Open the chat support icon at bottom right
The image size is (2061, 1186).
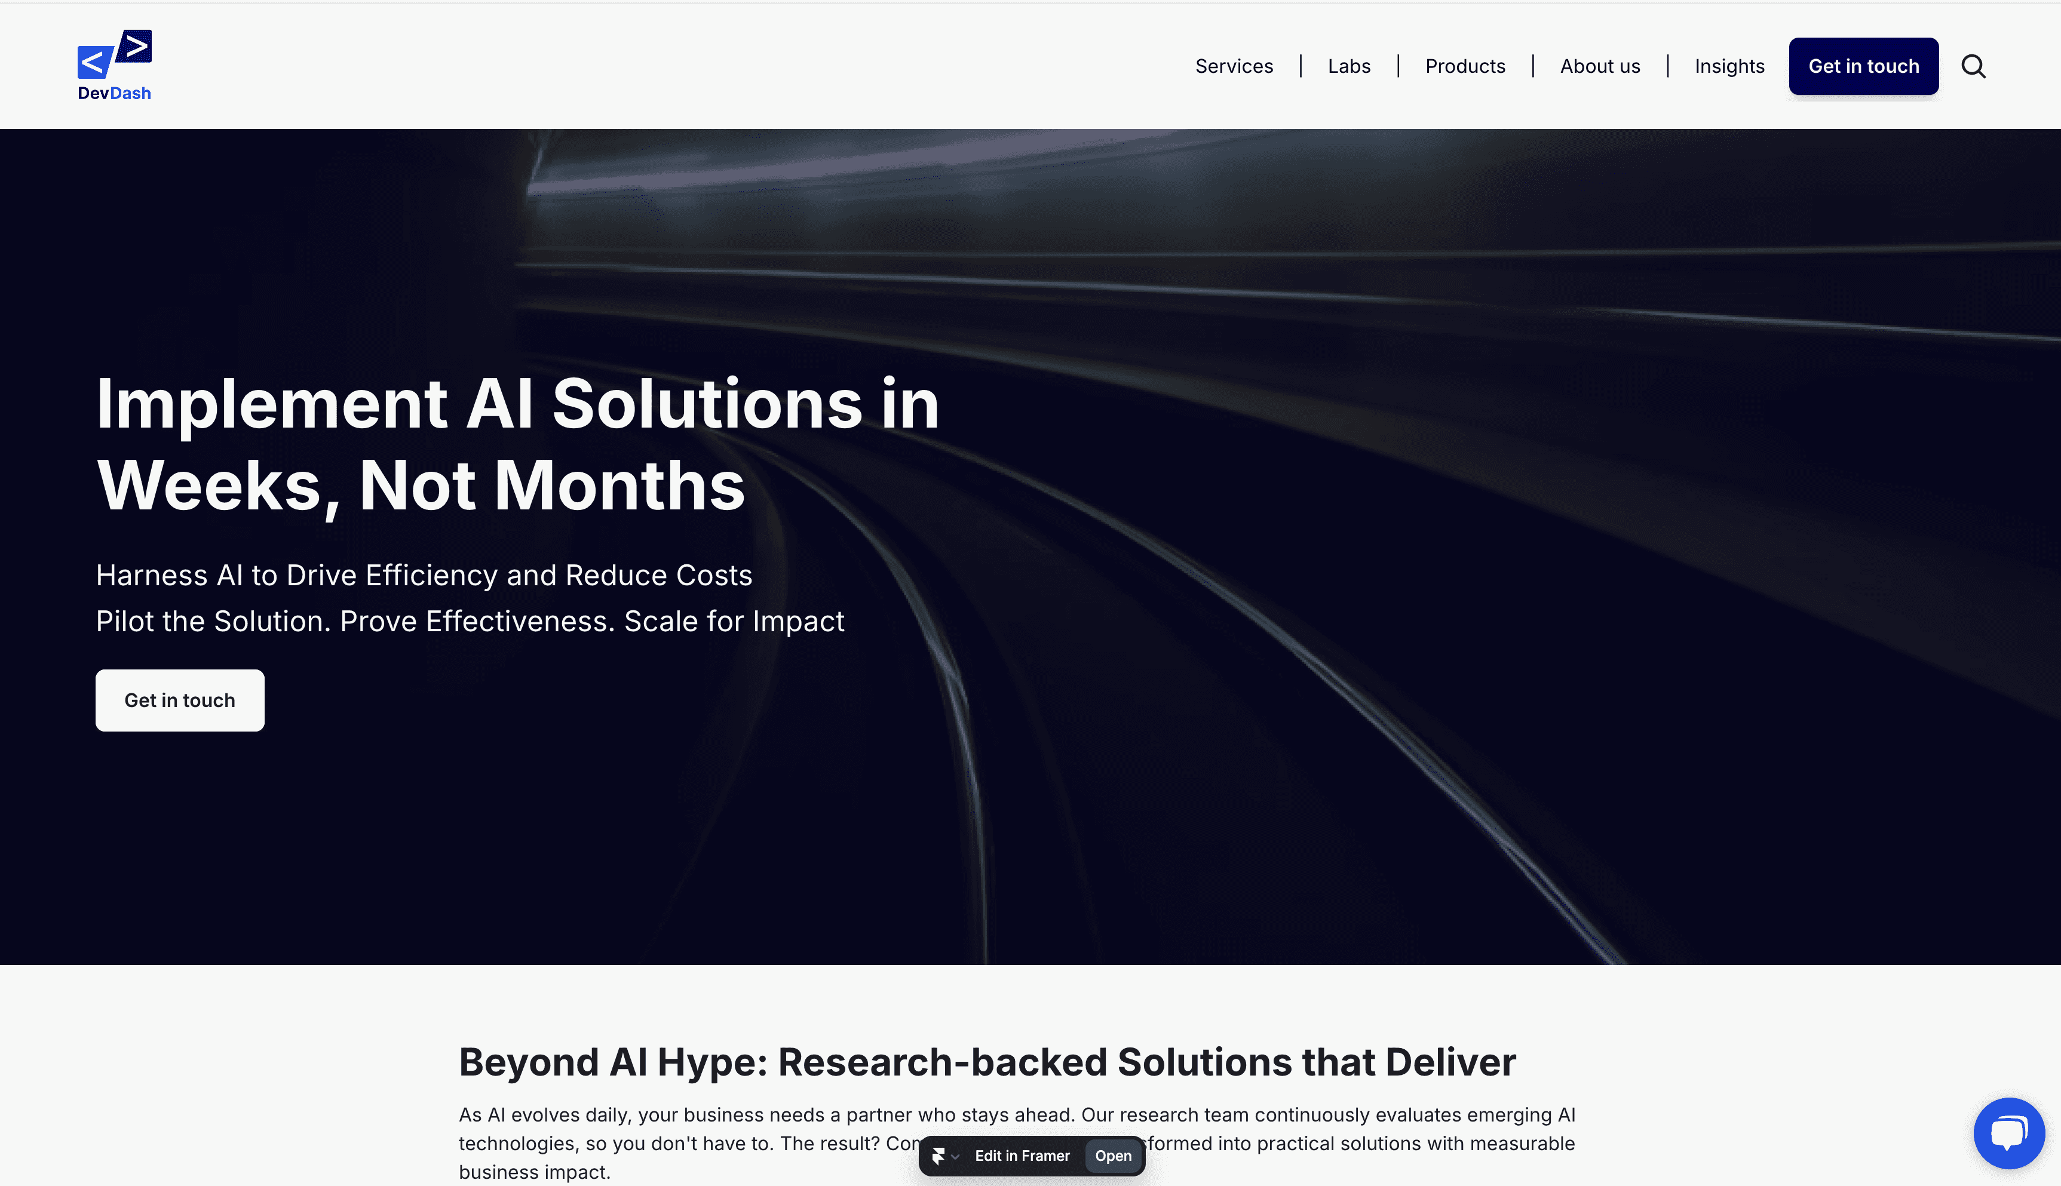click(x=2009, y=1132)
